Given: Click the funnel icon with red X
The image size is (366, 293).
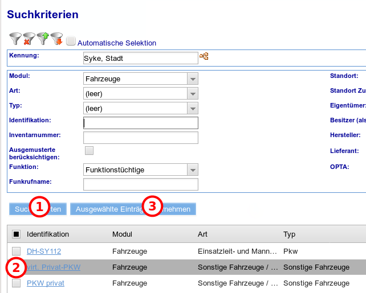Looking at the screenshot, I should [x=29, y=39].
